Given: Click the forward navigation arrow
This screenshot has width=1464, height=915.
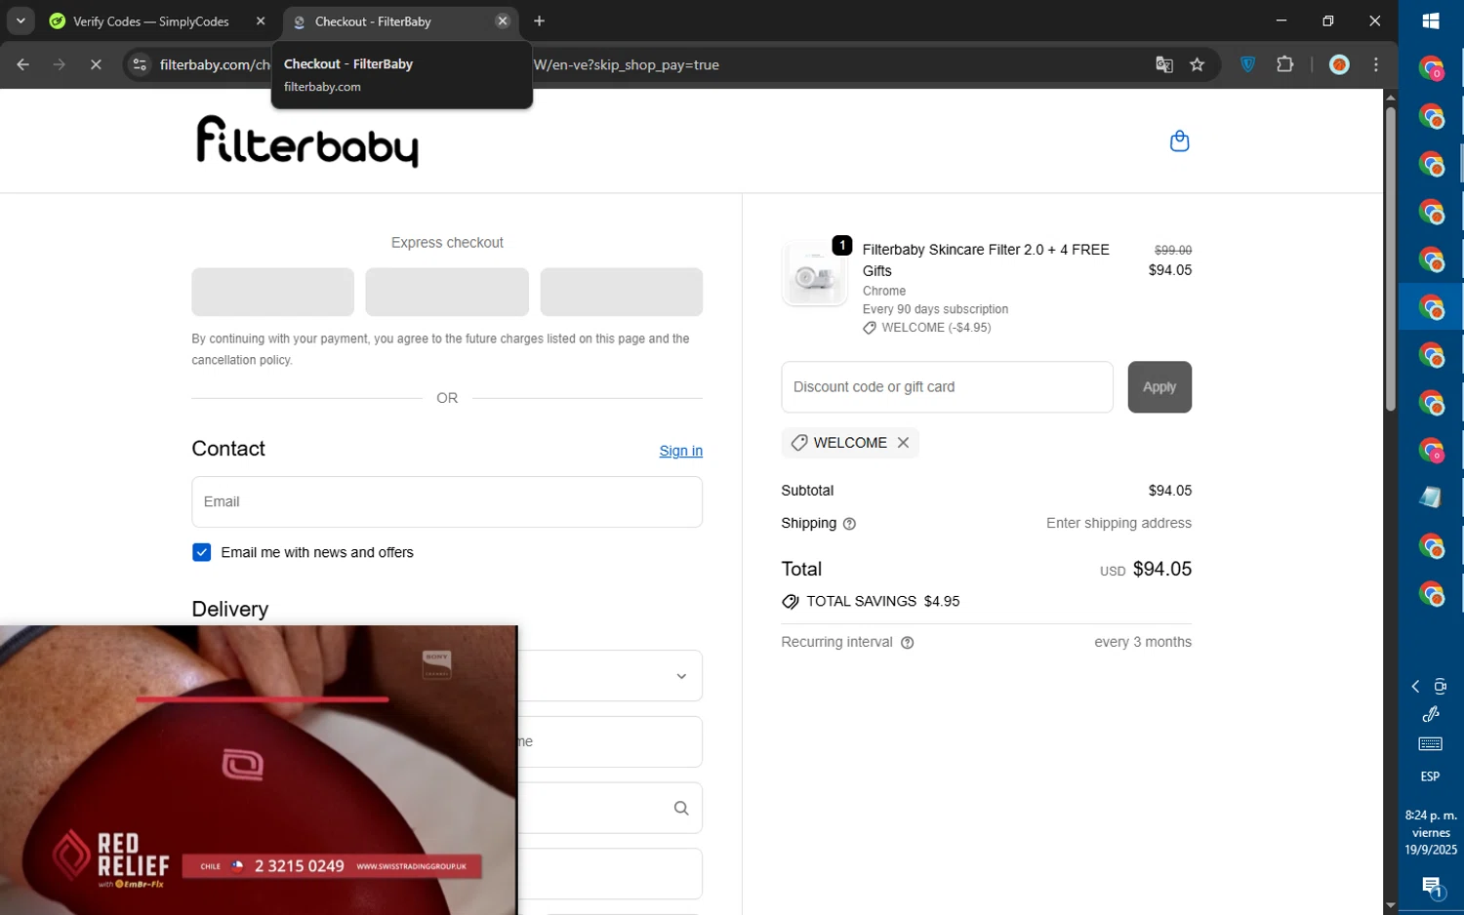Looking at the screenshot, I should point(60,65).
